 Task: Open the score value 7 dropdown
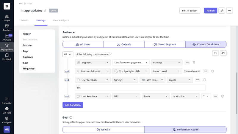pyautogui.click(x=206, y=96)
